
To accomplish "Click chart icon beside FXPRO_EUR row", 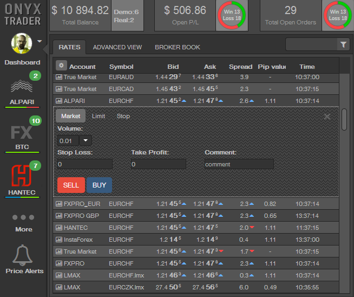I will [59, 204].
